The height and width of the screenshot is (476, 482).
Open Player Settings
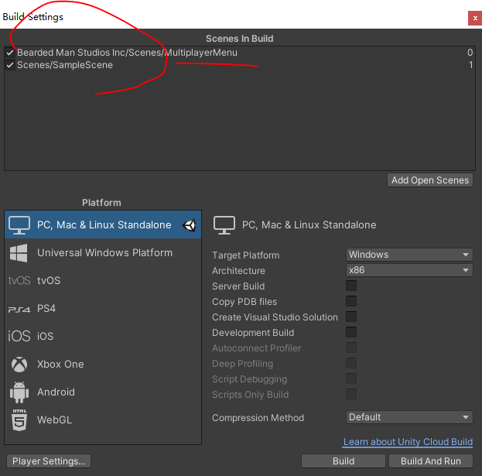point(49,461)
